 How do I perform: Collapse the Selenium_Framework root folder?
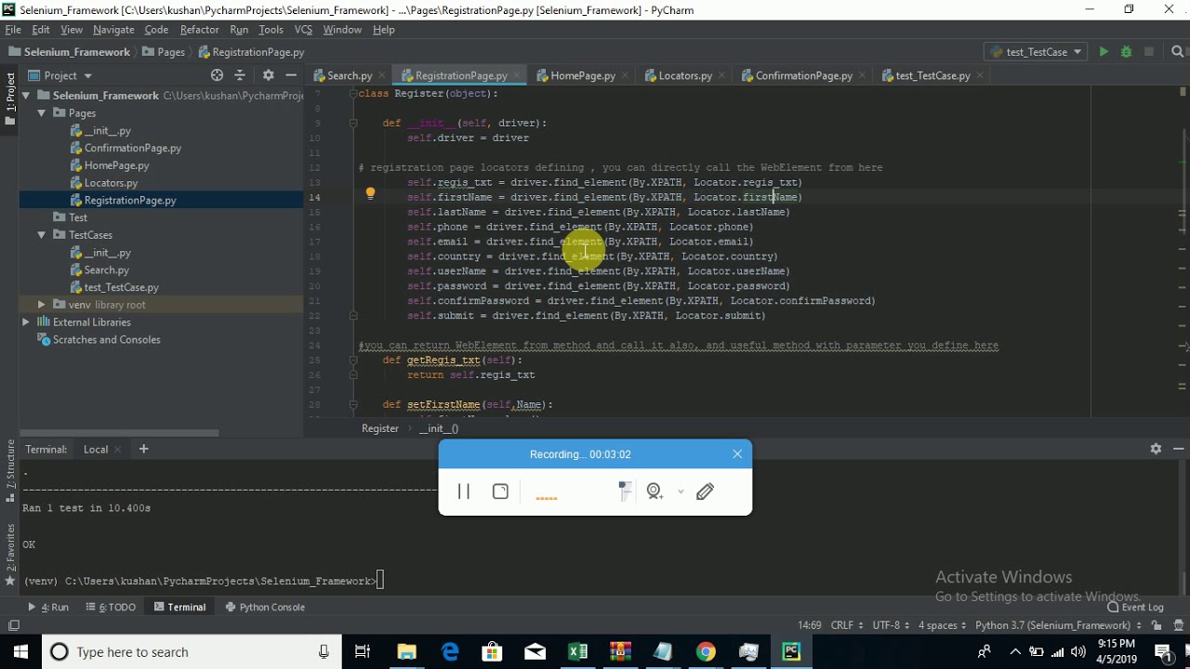click(26, 96)
